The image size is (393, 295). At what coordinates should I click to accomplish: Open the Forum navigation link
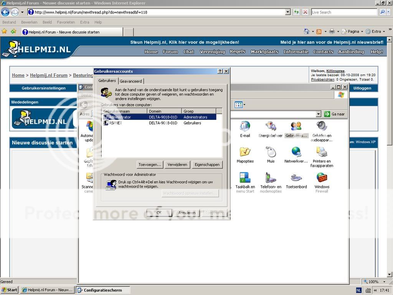(170, 52)
